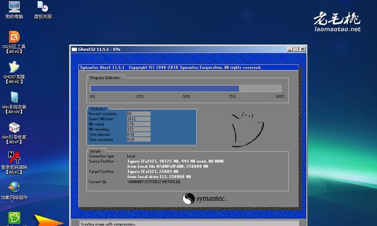Click the MB remaining value 173
Screen dimensions: 377x226
(x=138, y=129)
